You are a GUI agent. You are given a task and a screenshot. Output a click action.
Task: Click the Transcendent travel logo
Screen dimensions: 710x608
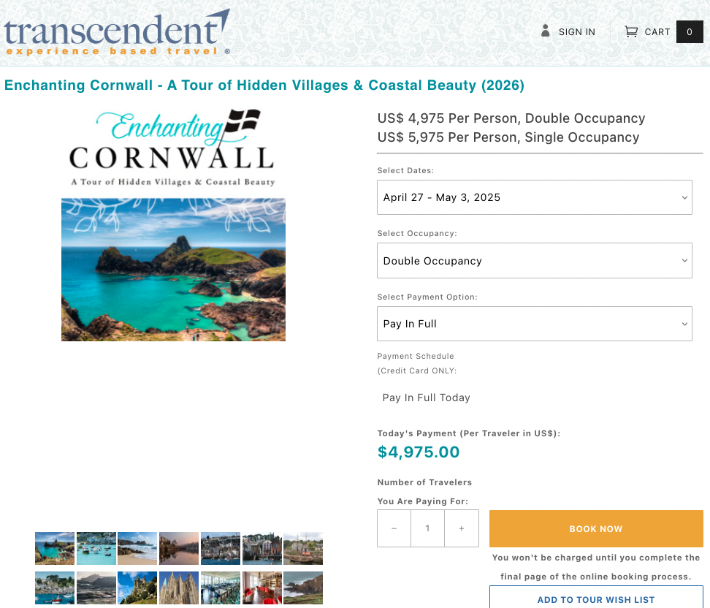tap(117, 34)
